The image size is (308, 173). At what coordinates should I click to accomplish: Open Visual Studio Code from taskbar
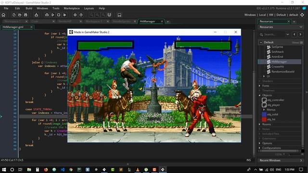click(63, 170)
